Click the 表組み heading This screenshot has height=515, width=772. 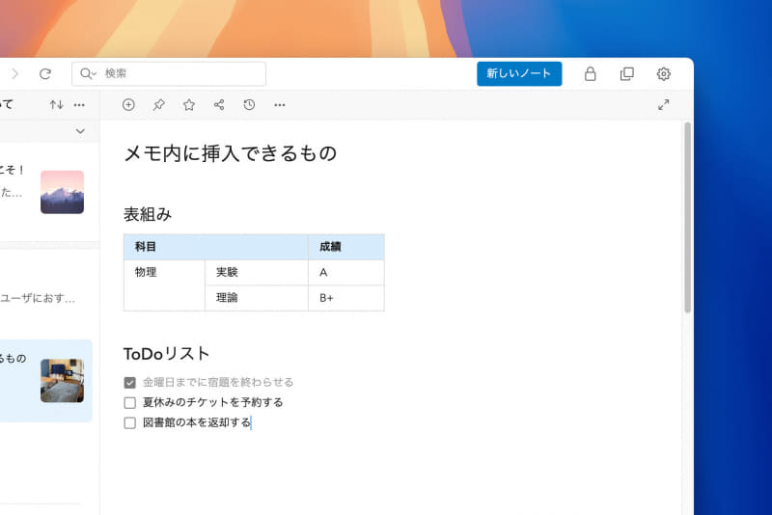(148, 214)
